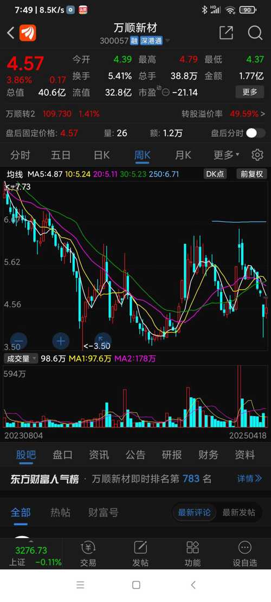This screenshot has height=602, width=271.
Task: Tap the 交易 trade icon
Action: pos(88,554)
